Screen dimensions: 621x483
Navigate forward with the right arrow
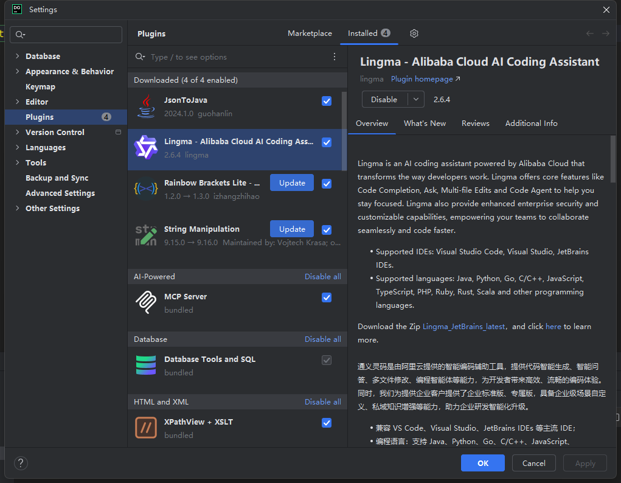[606, 33]
